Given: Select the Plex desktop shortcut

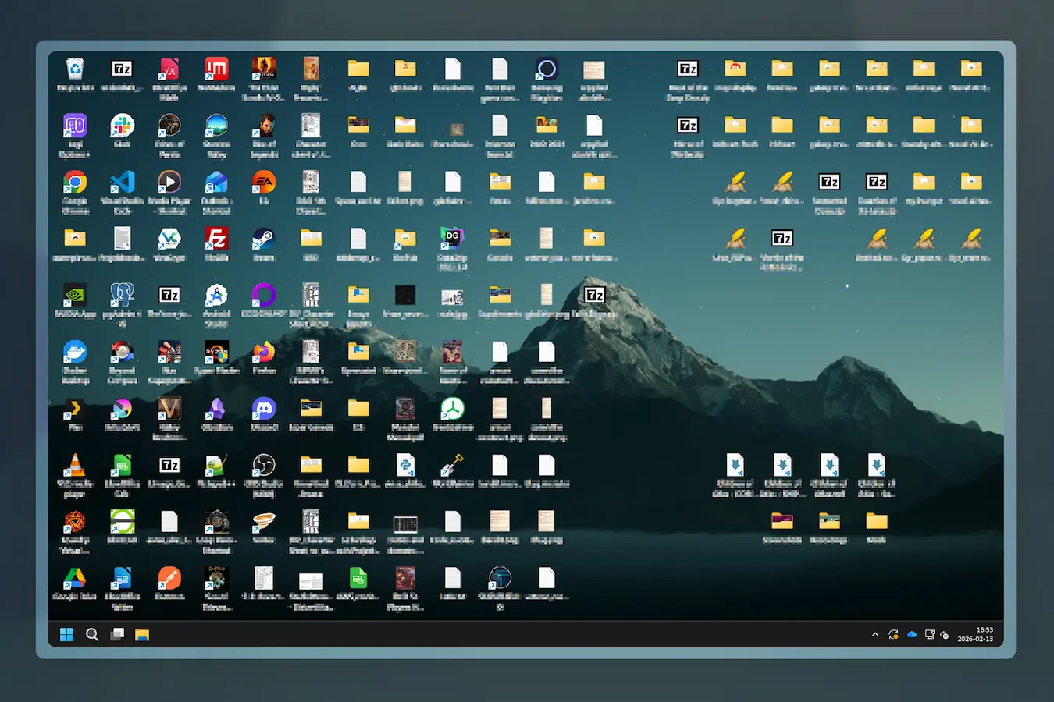Looking at the screenshot, I should click(x=75, y=409).
